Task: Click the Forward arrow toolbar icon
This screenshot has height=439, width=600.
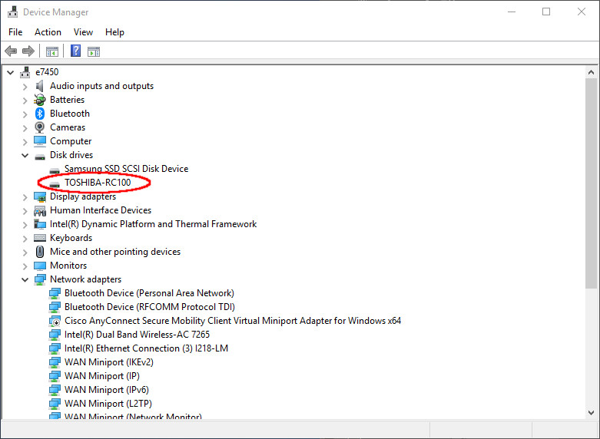Action: click(28, 51)
